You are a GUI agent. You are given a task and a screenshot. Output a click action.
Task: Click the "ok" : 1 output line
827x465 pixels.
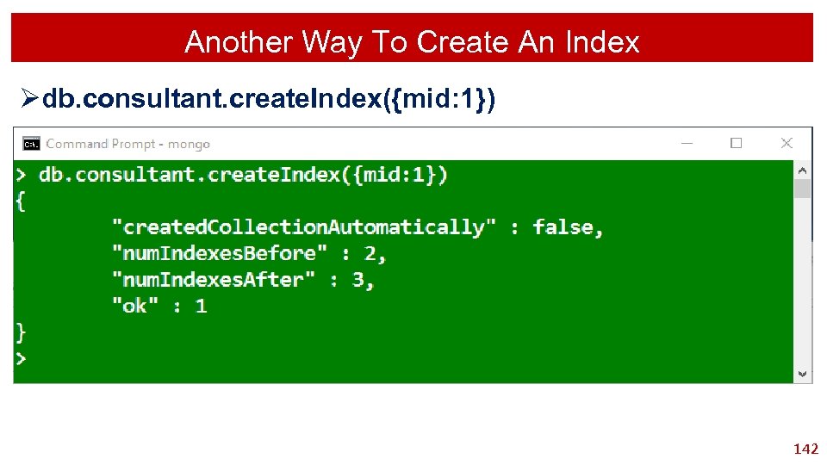point(159,307)
